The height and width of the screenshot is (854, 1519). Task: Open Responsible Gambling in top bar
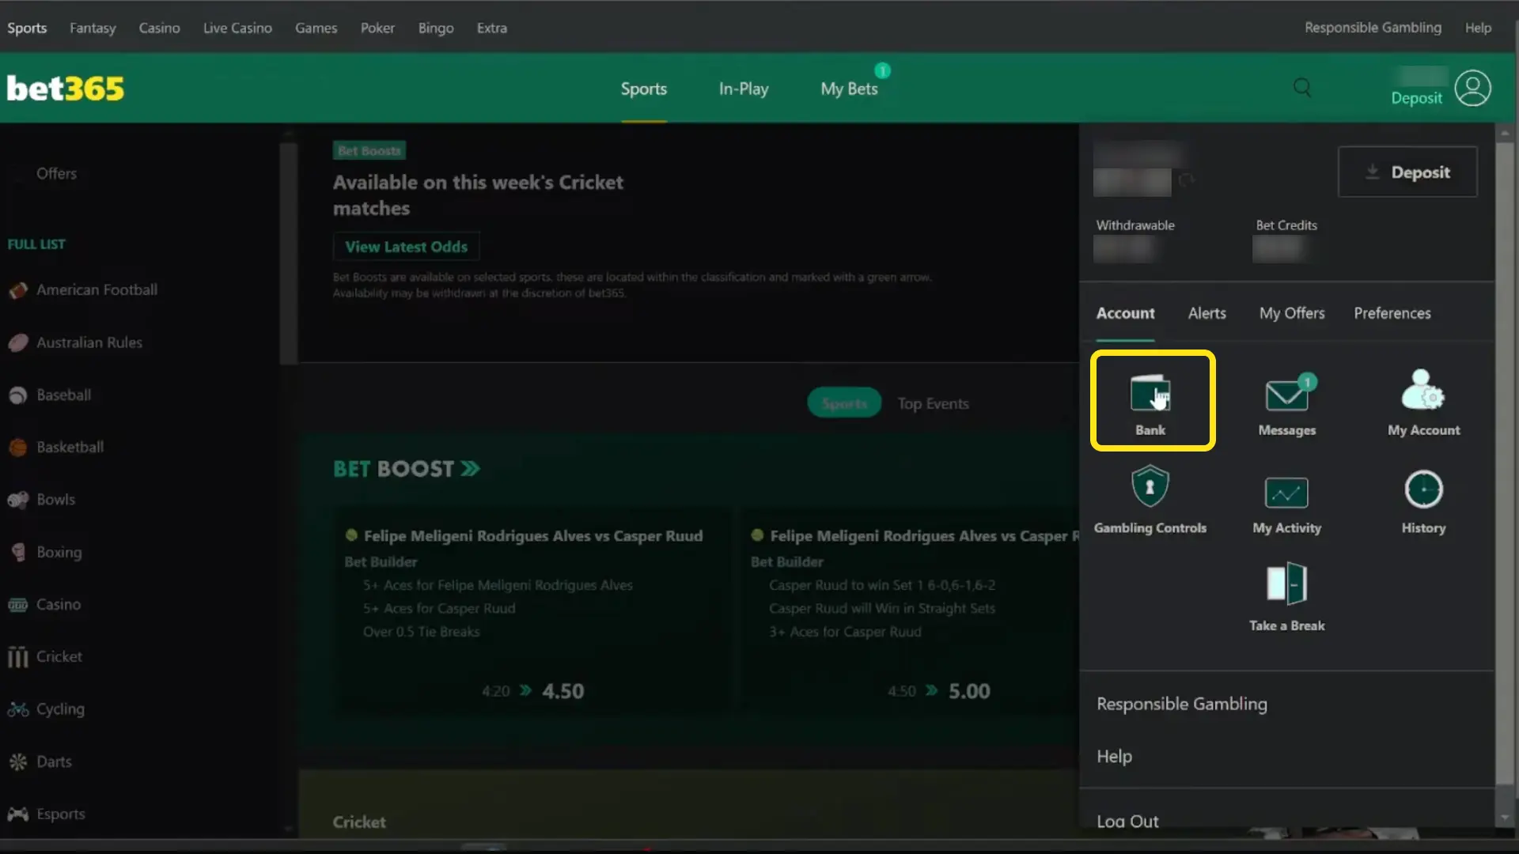coord(1373,28)
